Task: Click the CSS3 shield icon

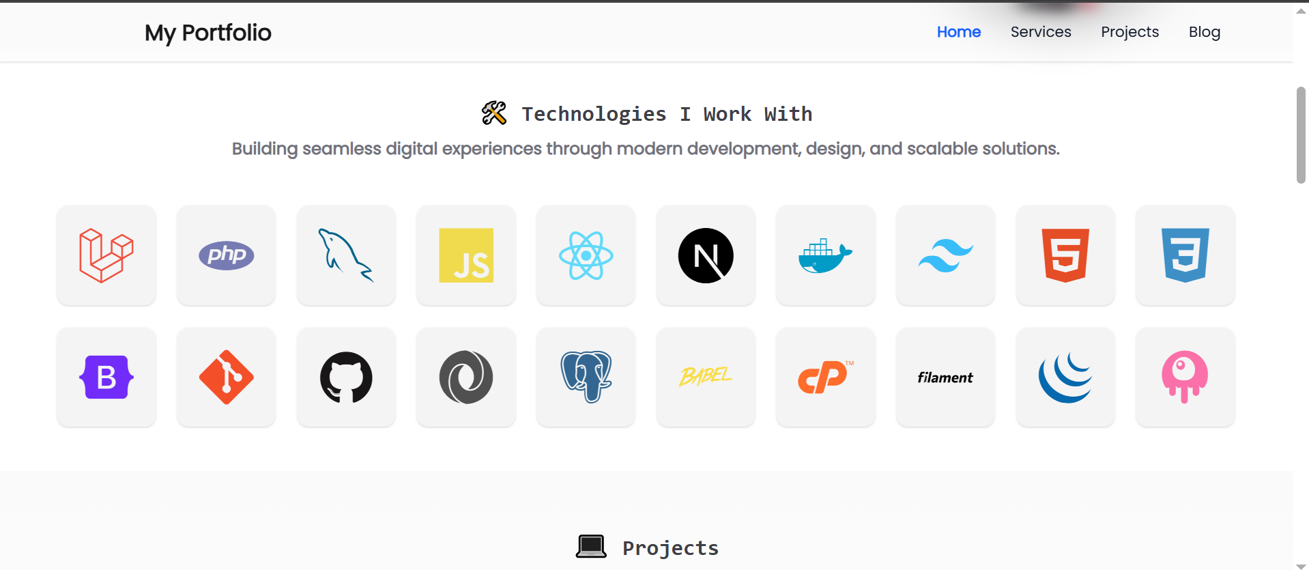Action: (x=1185, y=255)
